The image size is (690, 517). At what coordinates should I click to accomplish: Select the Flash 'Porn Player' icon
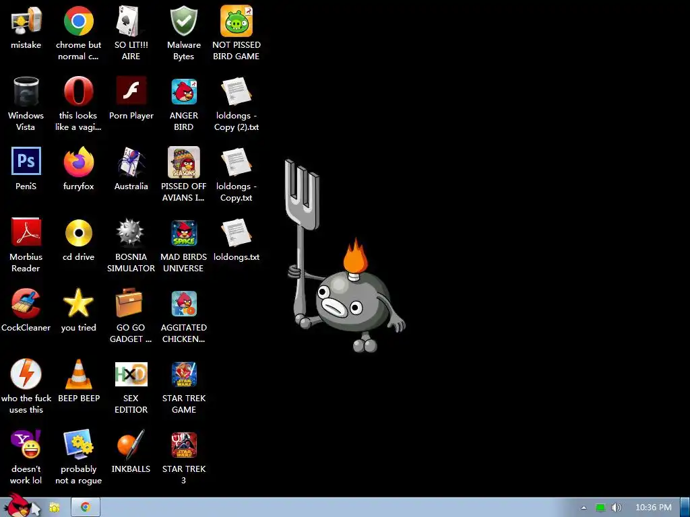point(131,91)
